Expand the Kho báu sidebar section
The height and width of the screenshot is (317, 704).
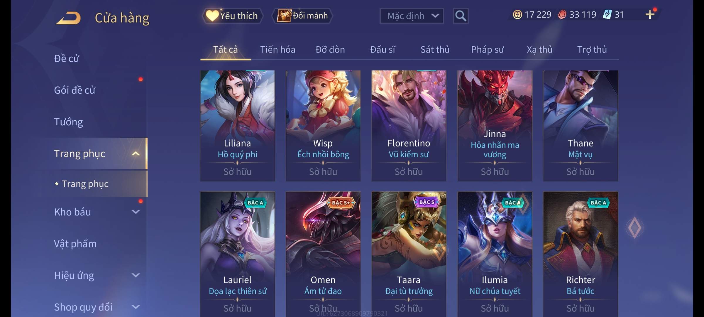[136, 212]
